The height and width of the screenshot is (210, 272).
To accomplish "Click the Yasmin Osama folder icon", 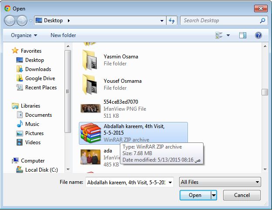I will click(x=90, y=60).
